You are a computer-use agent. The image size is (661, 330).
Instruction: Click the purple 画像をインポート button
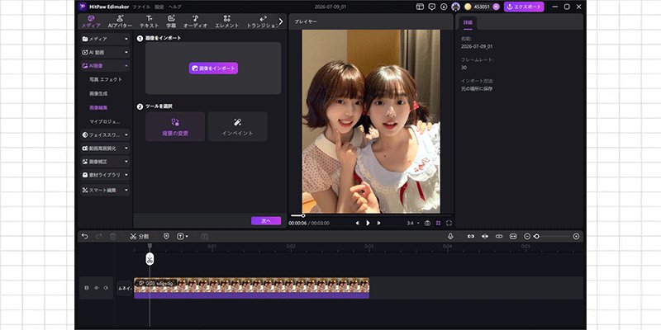213,68
